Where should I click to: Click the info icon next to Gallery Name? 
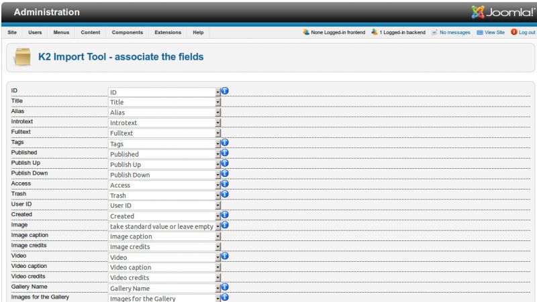(x=225, y=287)
